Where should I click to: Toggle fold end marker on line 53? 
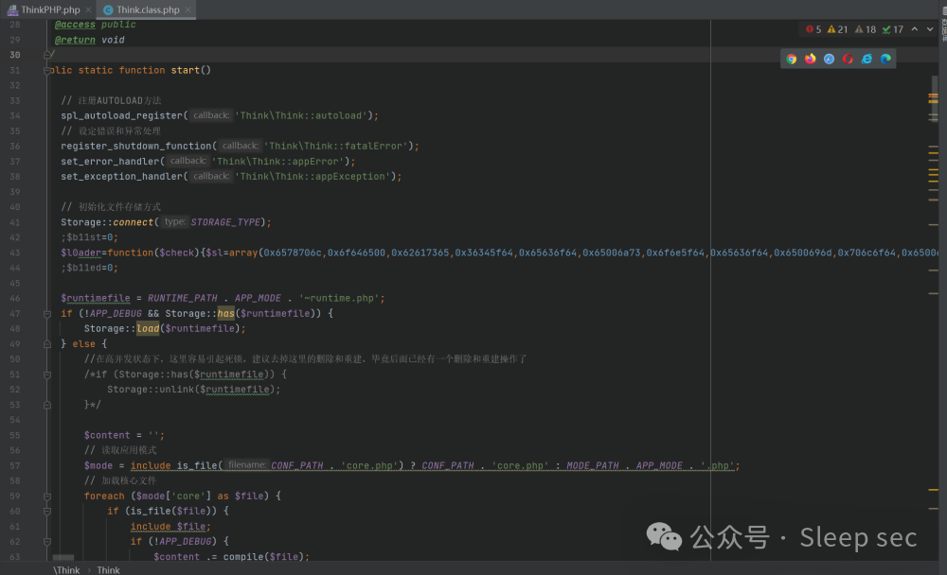pos(47,405)
